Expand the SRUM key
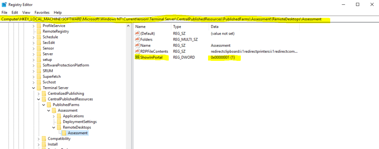The width and height of the screenshot is (379, 149). click(34, 71)
